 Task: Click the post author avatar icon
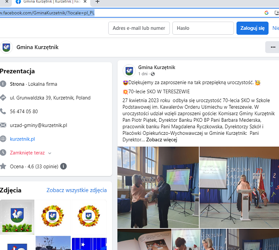129,71
